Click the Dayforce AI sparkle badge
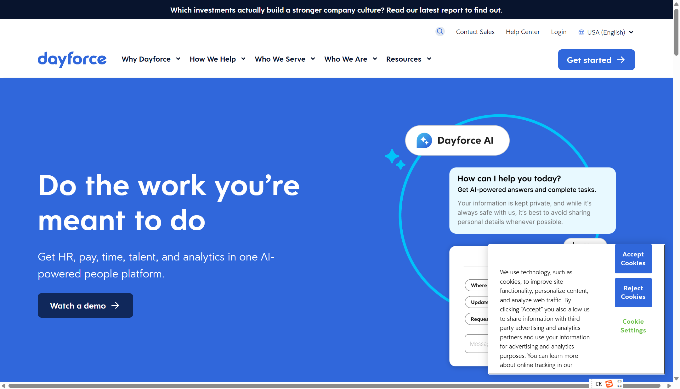 click(x=424, y=140)
